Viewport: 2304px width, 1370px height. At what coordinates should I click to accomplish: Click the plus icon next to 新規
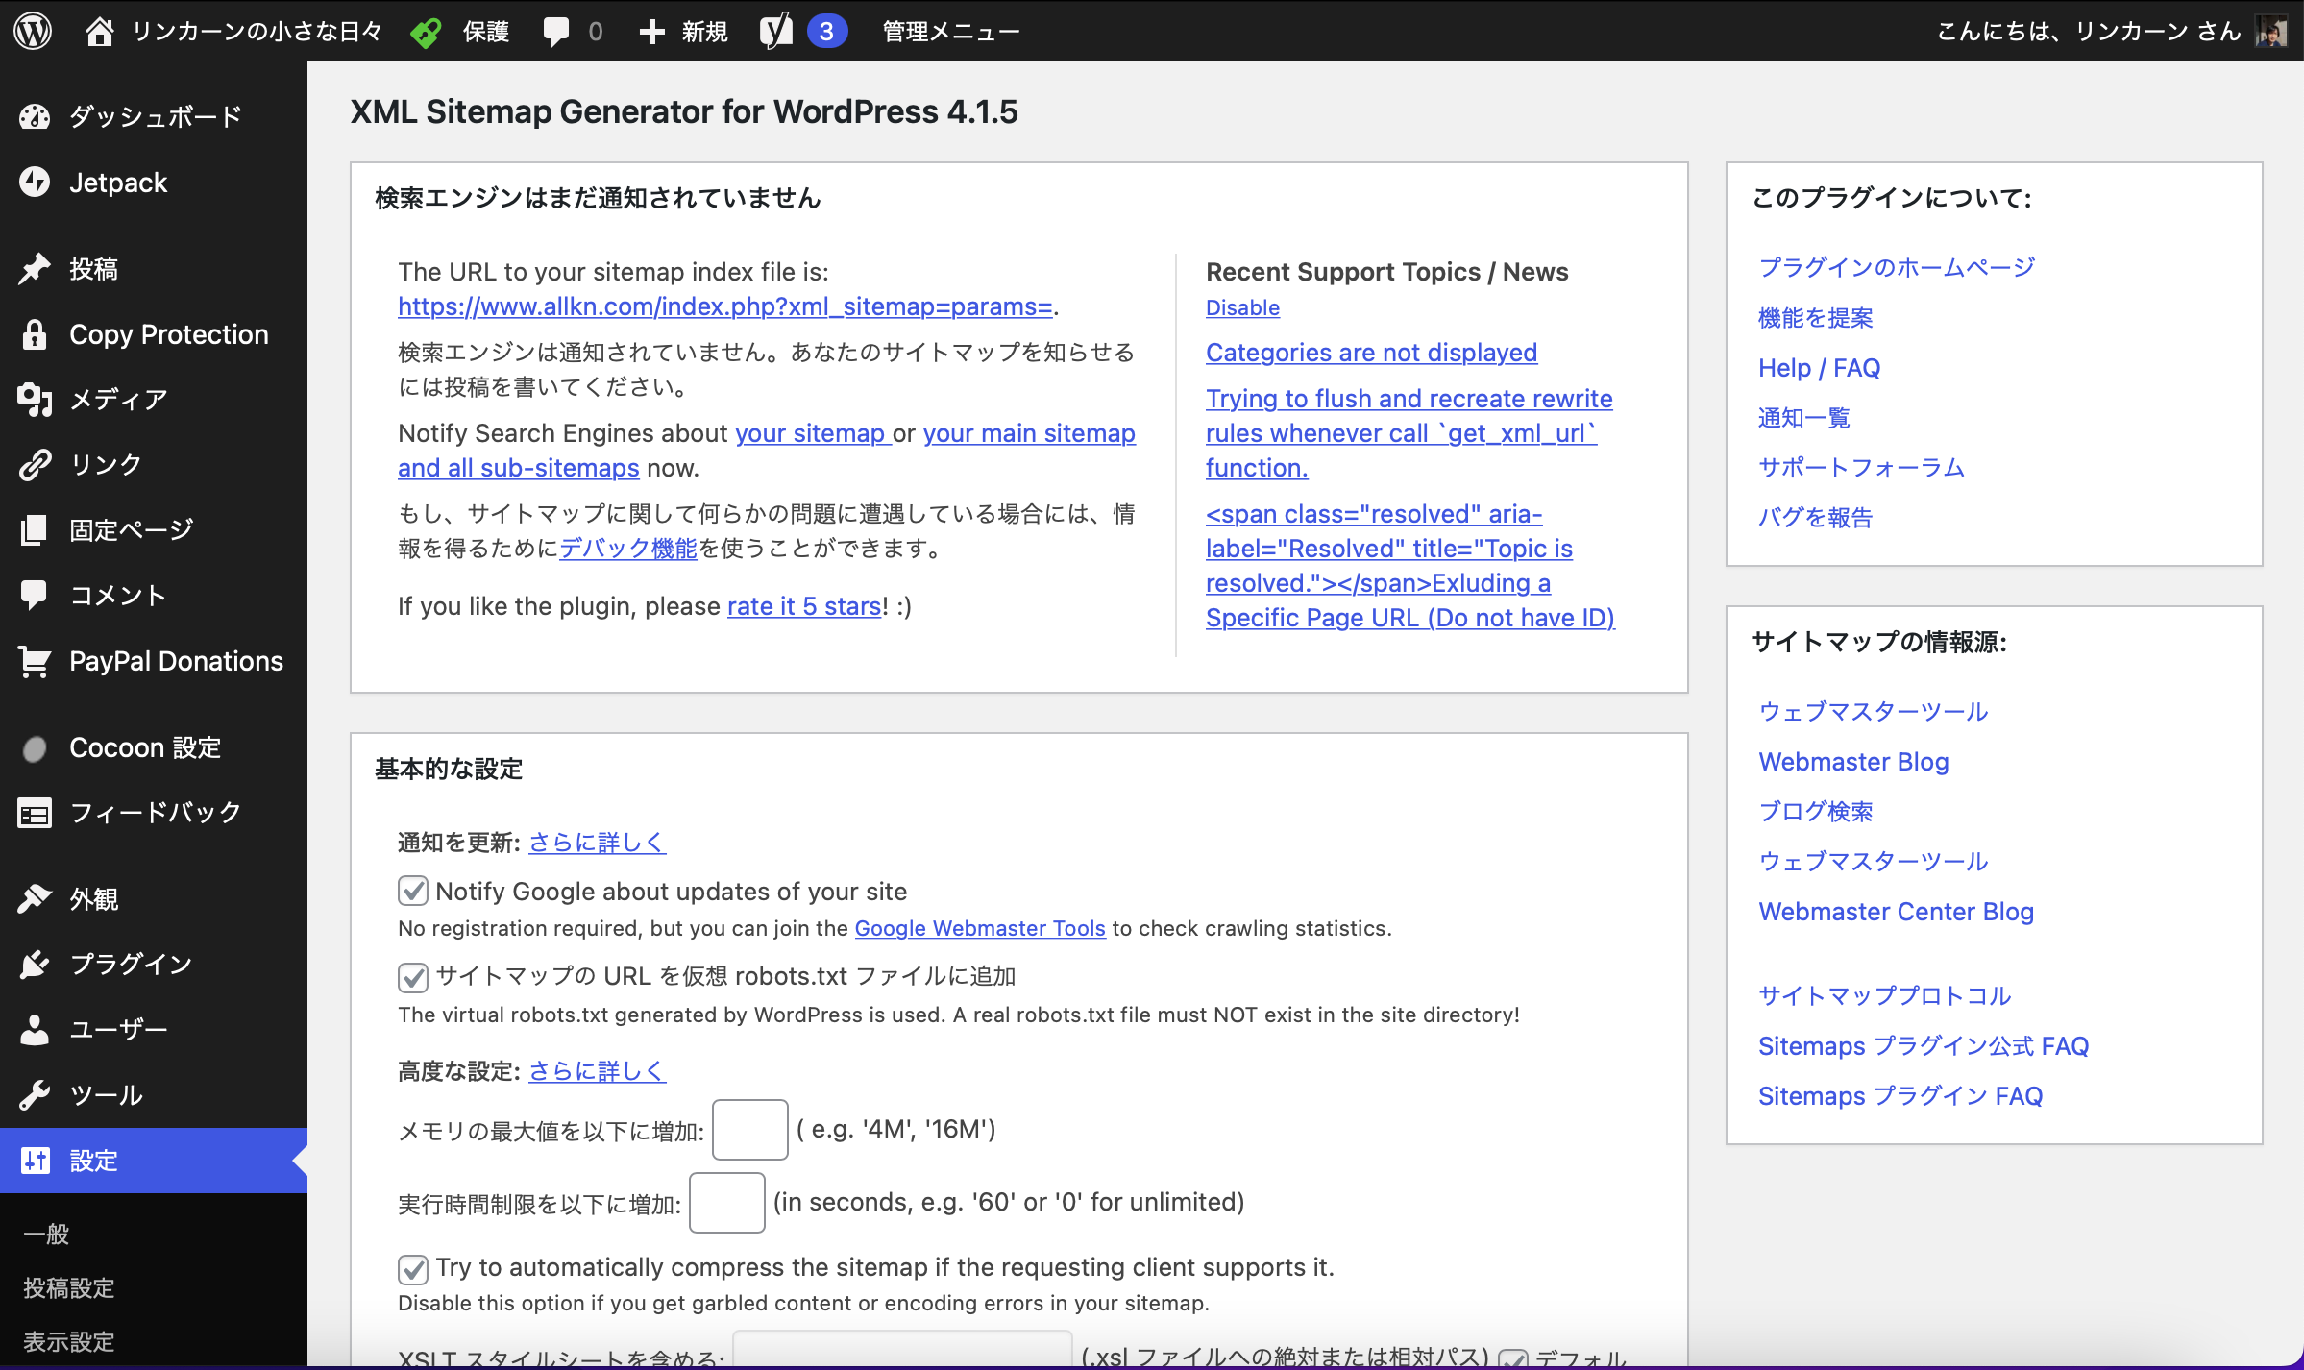click(x=651, y=32)
